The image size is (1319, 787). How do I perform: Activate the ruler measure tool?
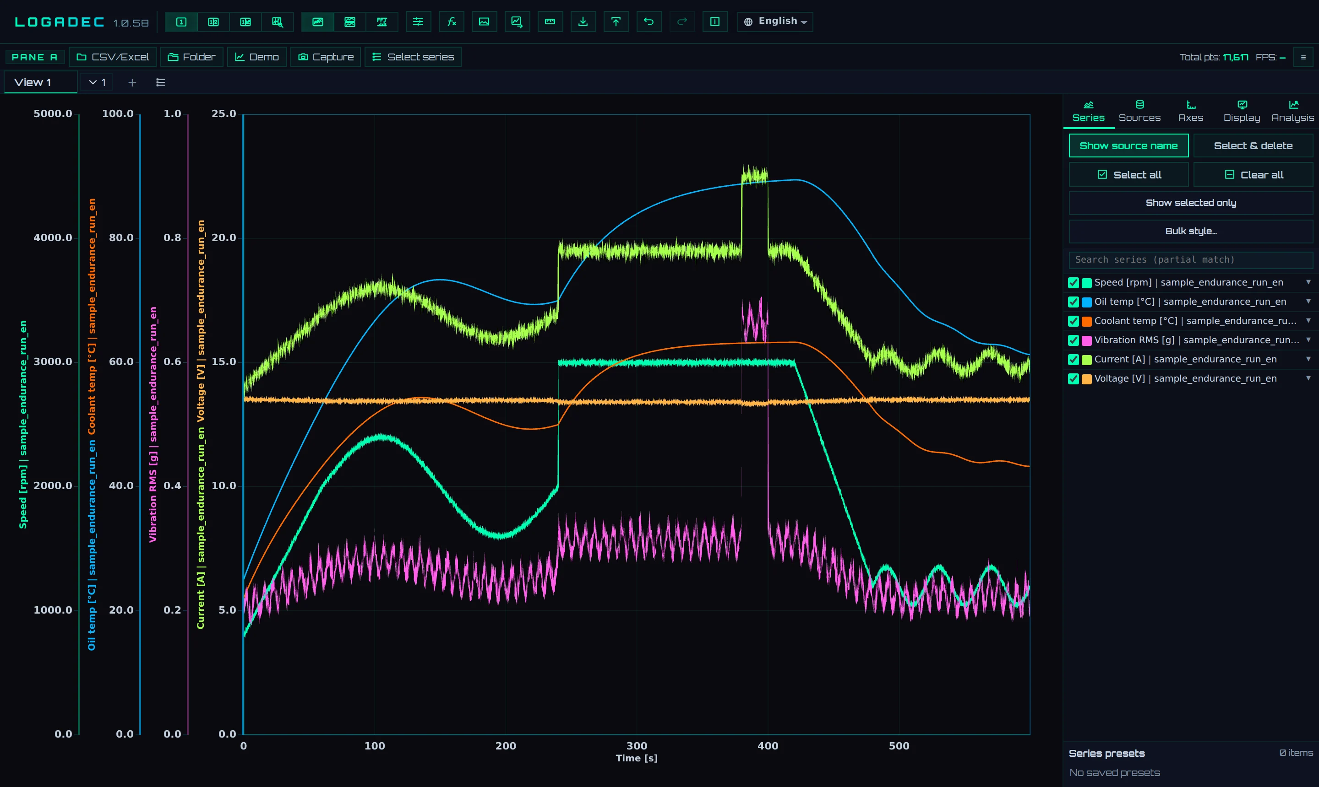click(550, 22)
